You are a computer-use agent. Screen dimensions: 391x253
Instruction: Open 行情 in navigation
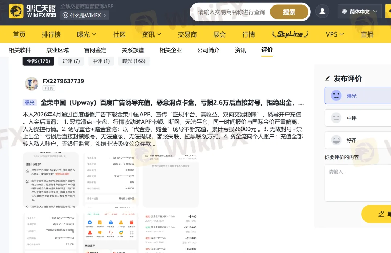tap(248, 34)
